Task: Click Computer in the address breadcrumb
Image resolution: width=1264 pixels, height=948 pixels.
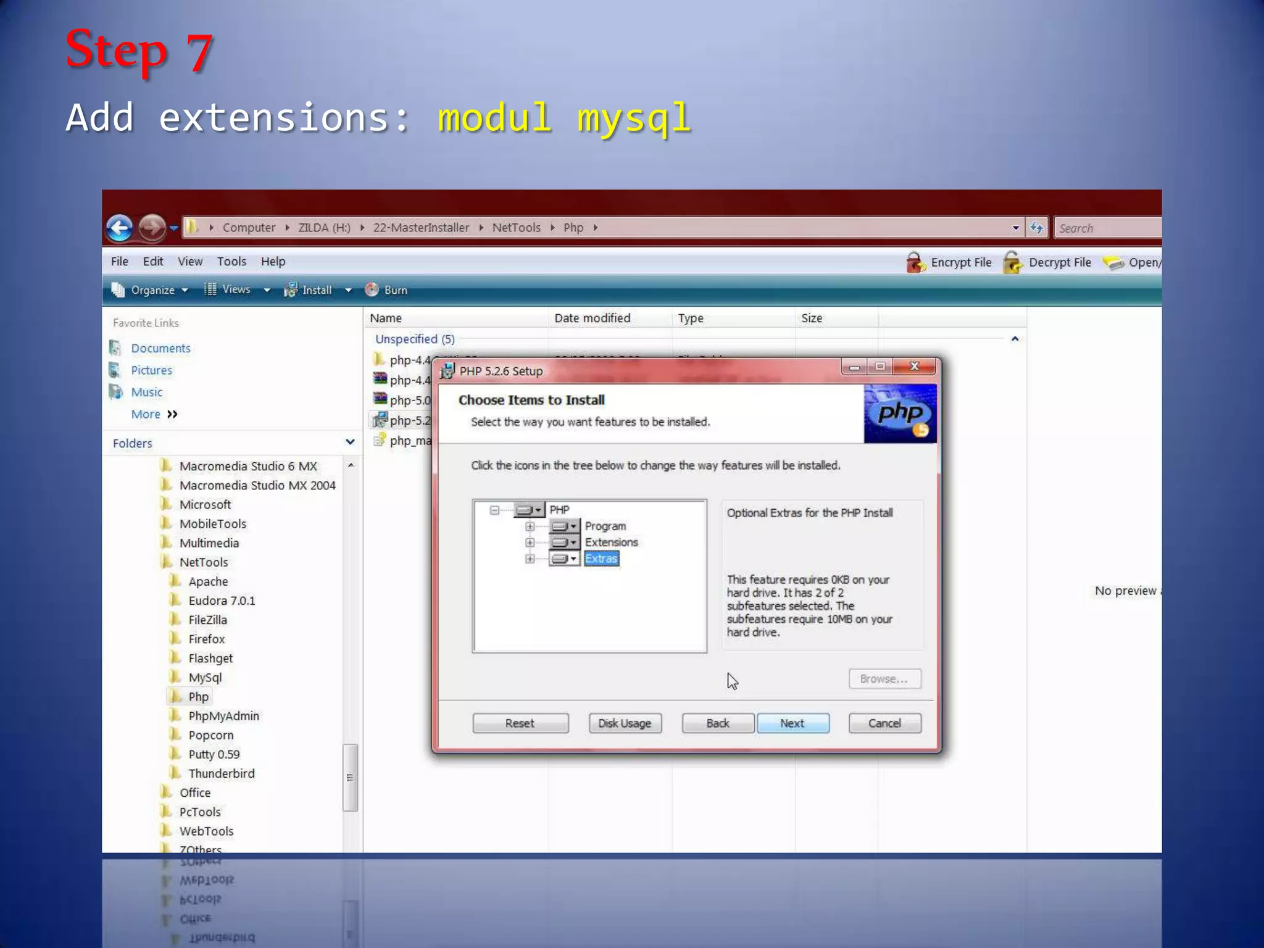Action: [x=249, y=228]
